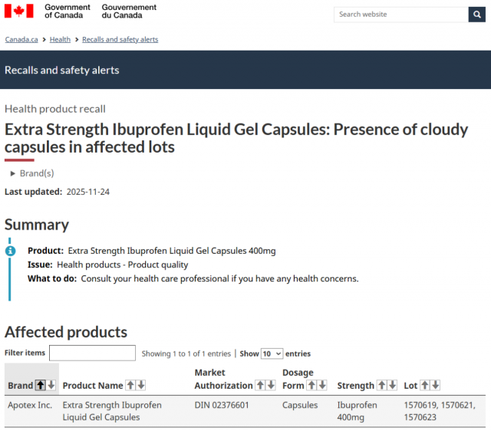Click Product Name column sort arrows
The image size is (491, 431).
coord(135,385)
